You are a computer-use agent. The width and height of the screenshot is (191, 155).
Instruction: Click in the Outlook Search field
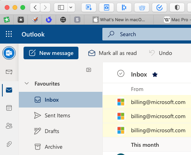point(147,34)
